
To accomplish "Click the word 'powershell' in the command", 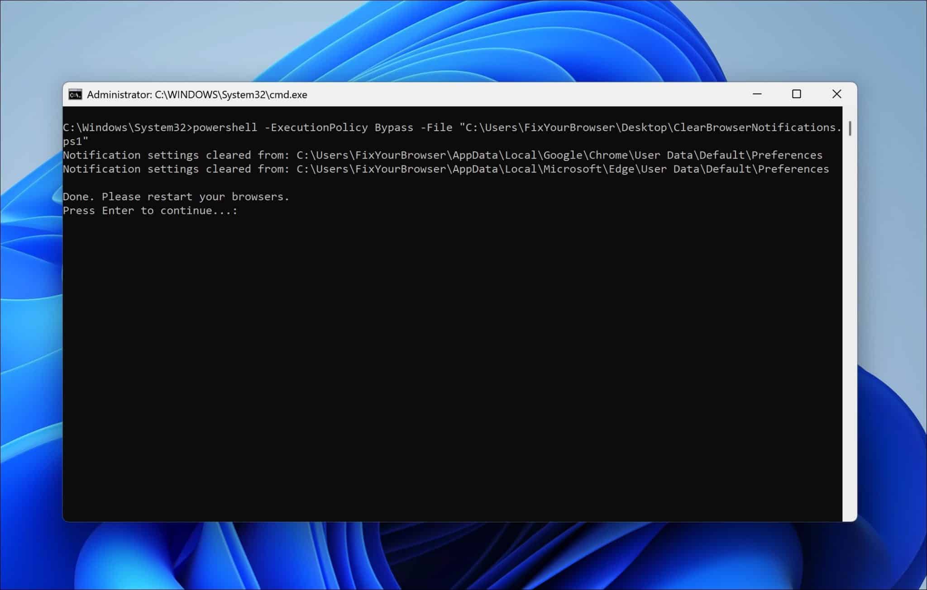I will point(225,127).
